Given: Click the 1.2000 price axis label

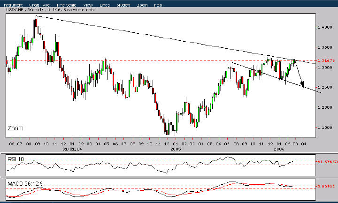Looking at the screenshot, I should (x=324, y=107).
